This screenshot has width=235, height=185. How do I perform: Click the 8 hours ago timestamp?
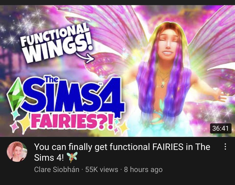pyautogui.click(x=143, y=170)
